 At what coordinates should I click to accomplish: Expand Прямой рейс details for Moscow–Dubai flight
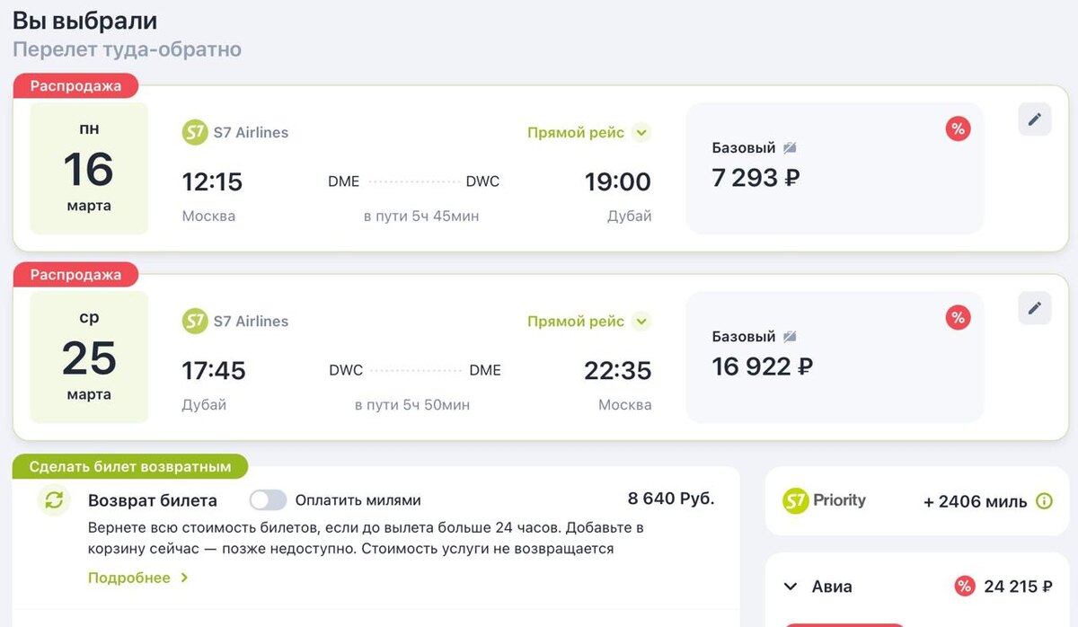coord(641,133)
